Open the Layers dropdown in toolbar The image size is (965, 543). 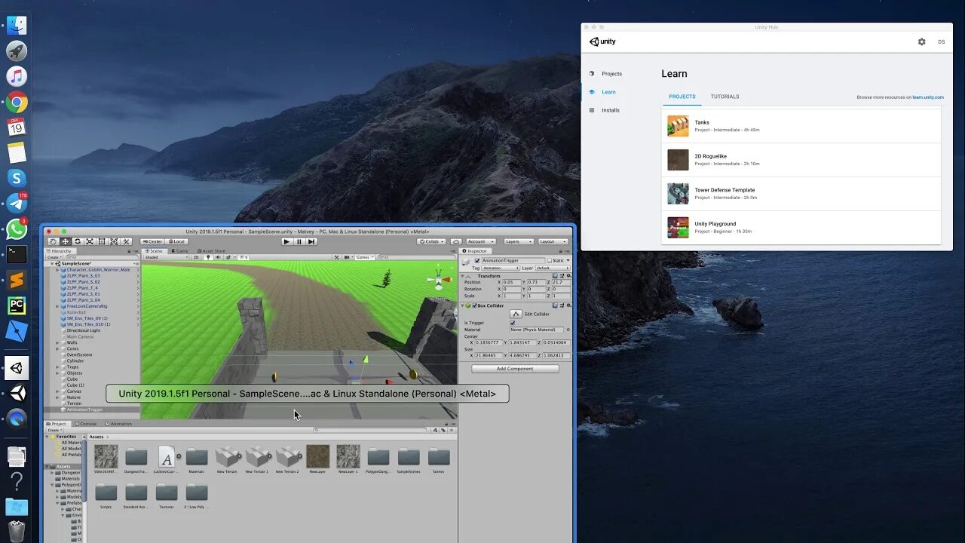pyautogui.click(x=519, y=241)
